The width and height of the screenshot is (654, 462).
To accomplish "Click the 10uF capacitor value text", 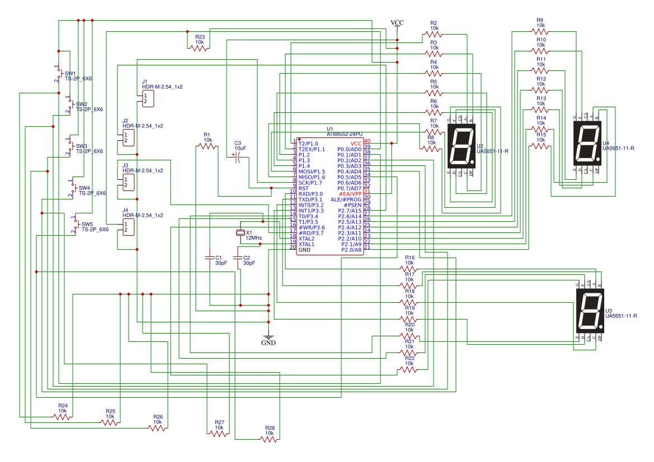I will pyautogui.click(x=240, y=148).
